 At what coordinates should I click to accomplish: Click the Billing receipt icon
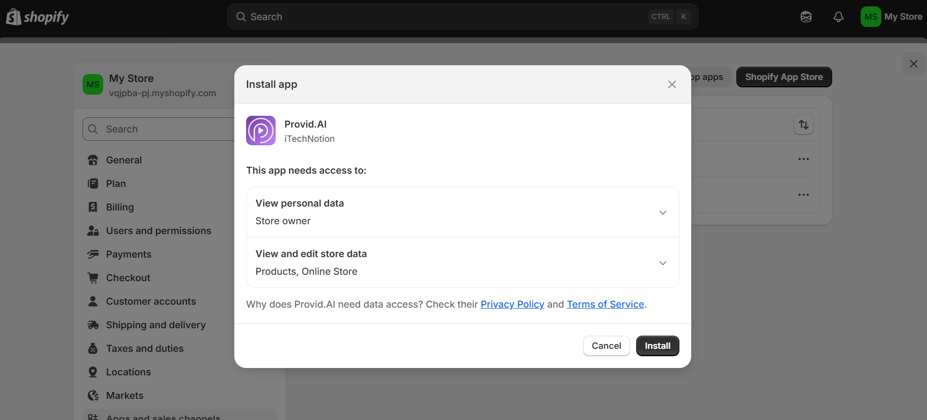pos(93,207)
